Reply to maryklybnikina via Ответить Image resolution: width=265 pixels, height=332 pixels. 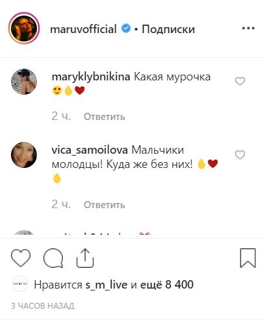point(104,117)
